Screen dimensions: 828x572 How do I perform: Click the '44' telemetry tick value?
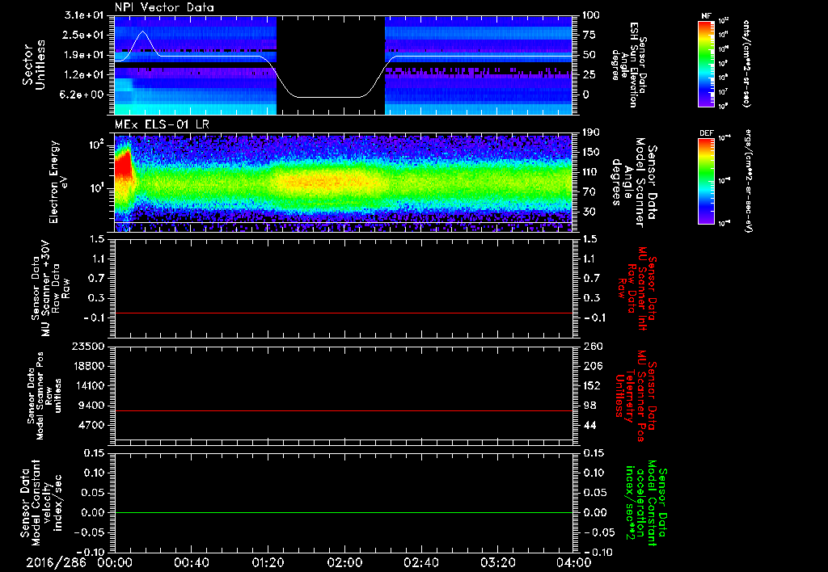coord(589,425)
